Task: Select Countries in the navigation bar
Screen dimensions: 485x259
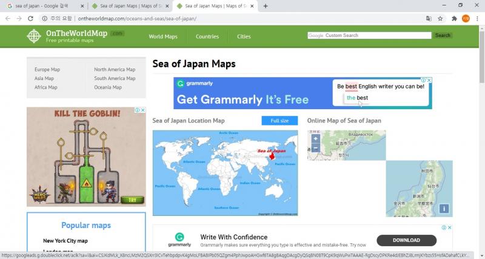Action: coord(207,36)
